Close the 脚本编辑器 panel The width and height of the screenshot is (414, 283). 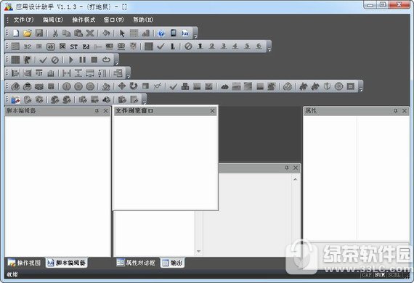(105, 111)
